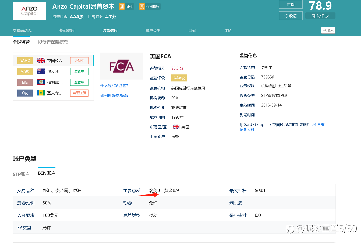Viewport: 361px width, 243px height.
Task: Click the 100美元 deposit requirement value
Action: [51, 215]
